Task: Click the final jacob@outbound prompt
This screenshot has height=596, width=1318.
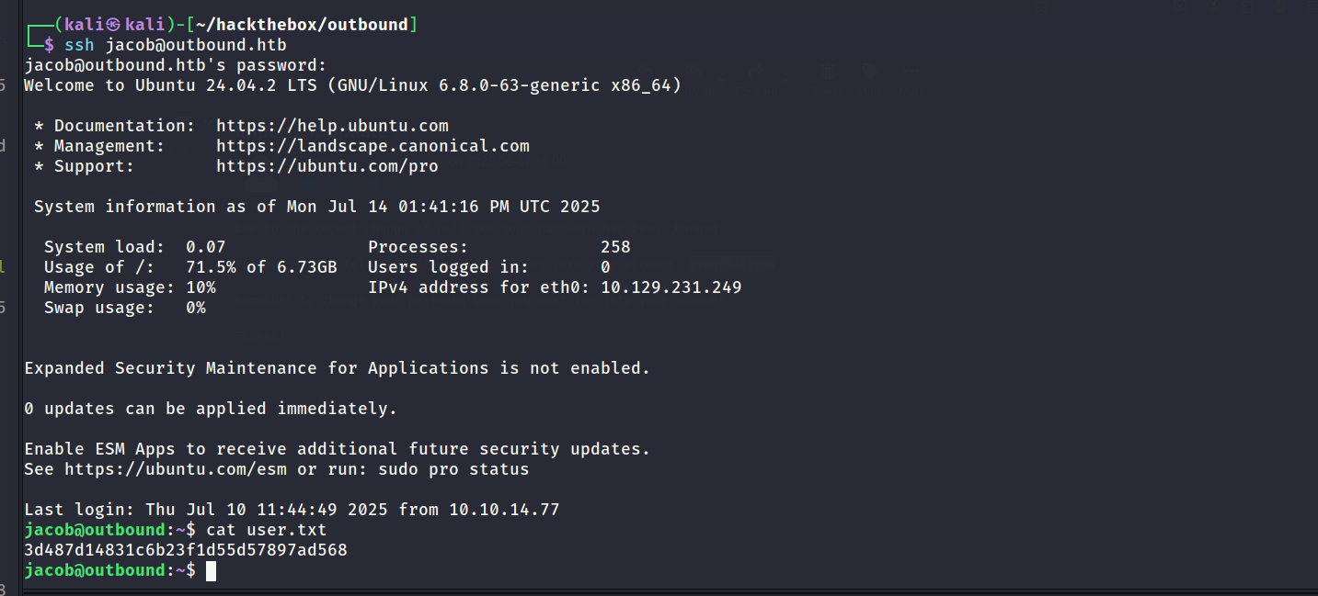Action: click(110, 570)
